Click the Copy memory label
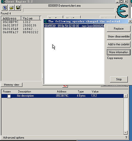Viewport: 132px width, 141px height. 115,58
